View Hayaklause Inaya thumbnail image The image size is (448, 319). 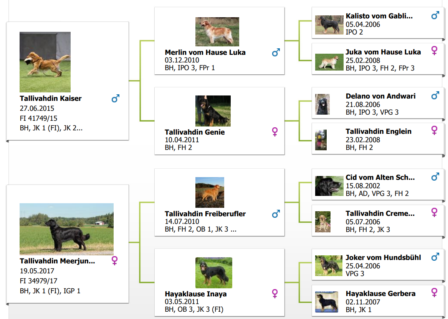click(x=213, y=273)
